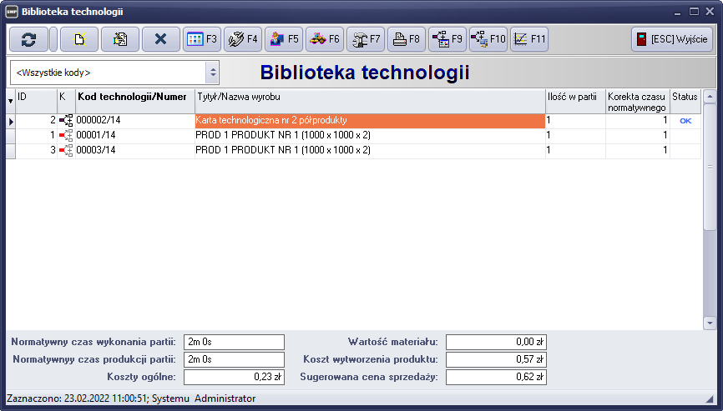Click the Koszty ogólne value field

[234, 377]
